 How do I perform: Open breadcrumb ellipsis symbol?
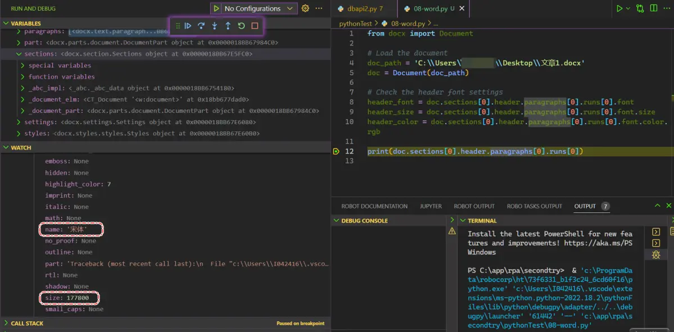tap(437, 24)
